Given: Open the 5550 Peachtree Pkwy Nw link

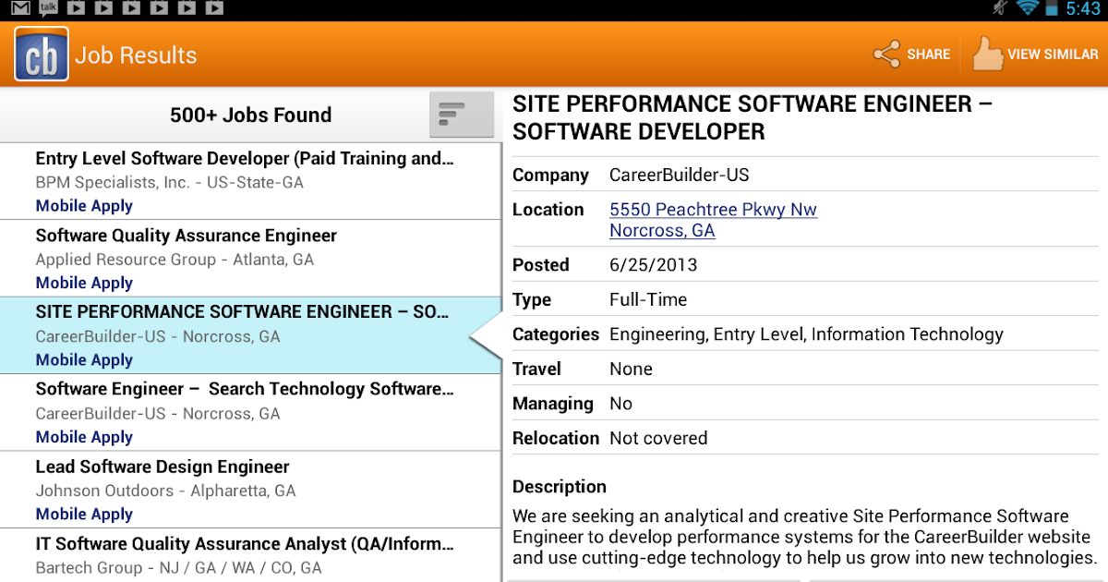Looking at the screenshot, I should [x=713, y=210].
